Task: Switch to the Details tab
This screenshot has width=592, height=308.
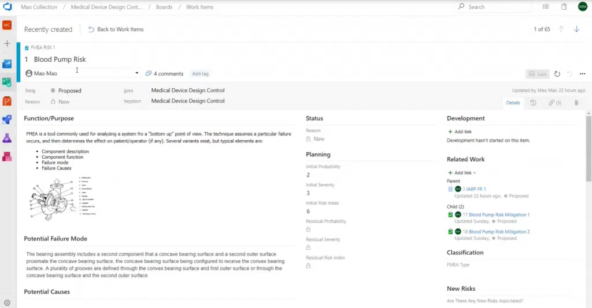Action: (513, 103)
